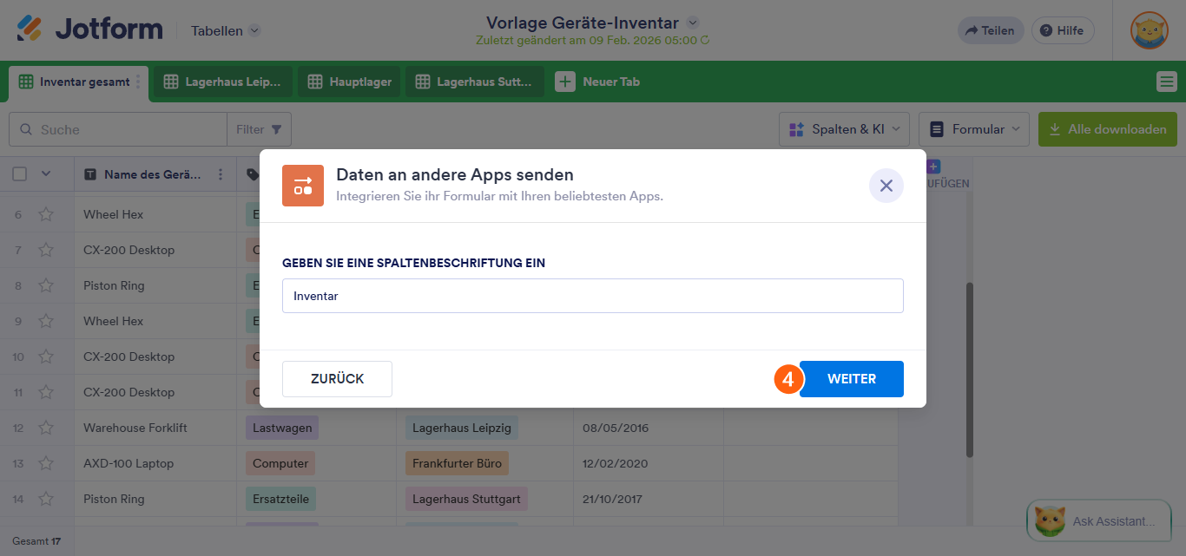Screen dimensions: 1186x556
Task: Click the Inventar column label input field
Action: click(x=592, y=296)
